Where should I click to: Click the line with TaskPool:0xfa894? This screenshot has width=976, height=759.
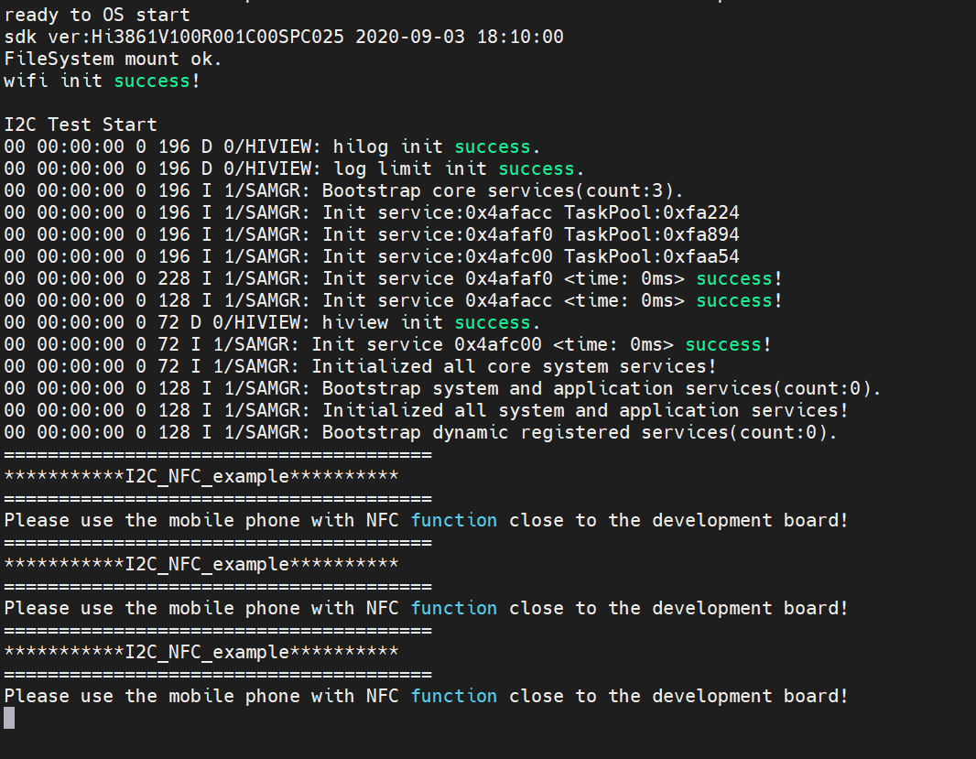[x=372, y=234]
